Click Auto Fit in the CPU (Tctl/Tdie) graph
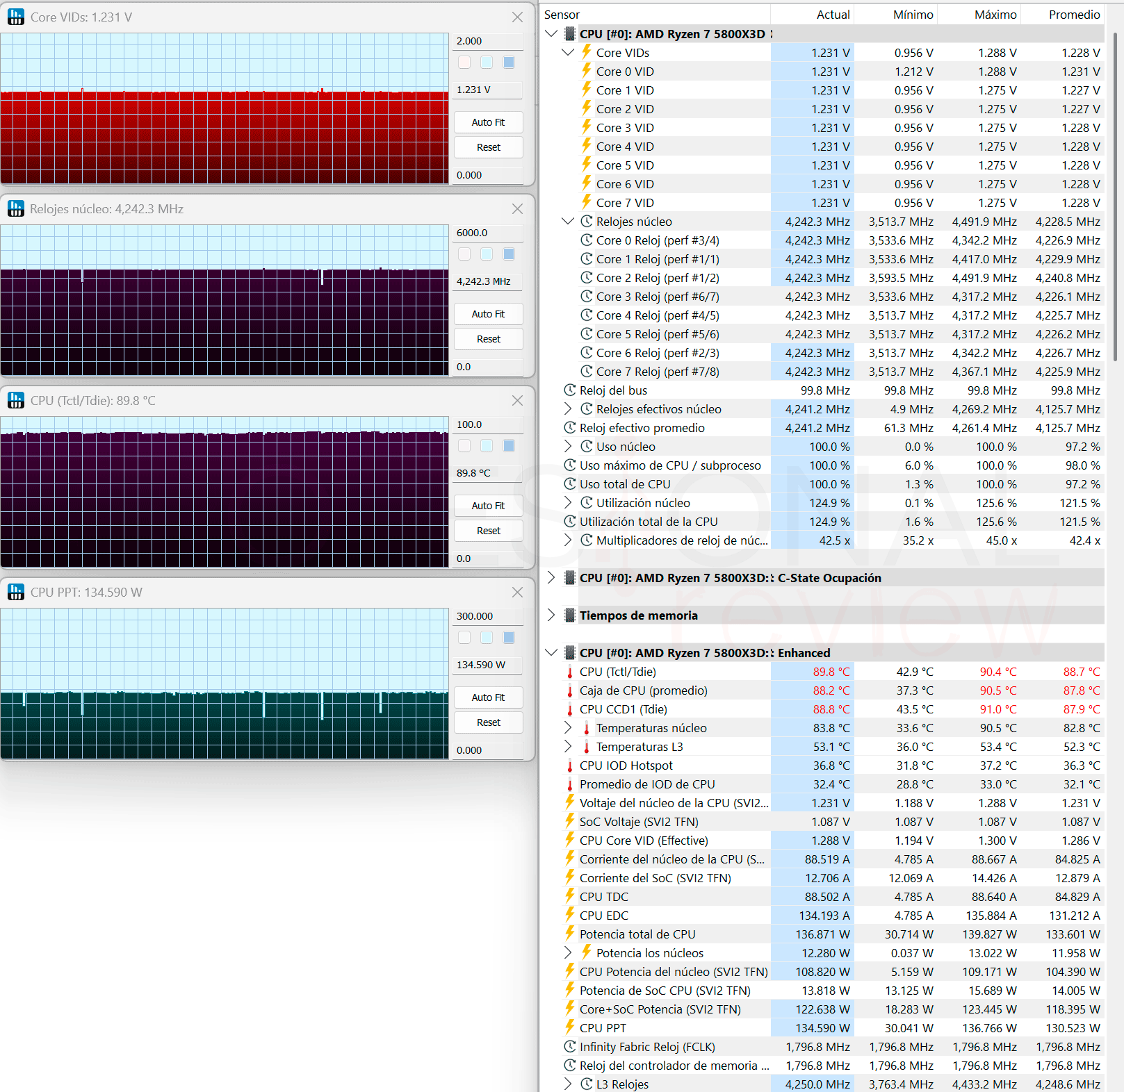 [x=488, y=506]
